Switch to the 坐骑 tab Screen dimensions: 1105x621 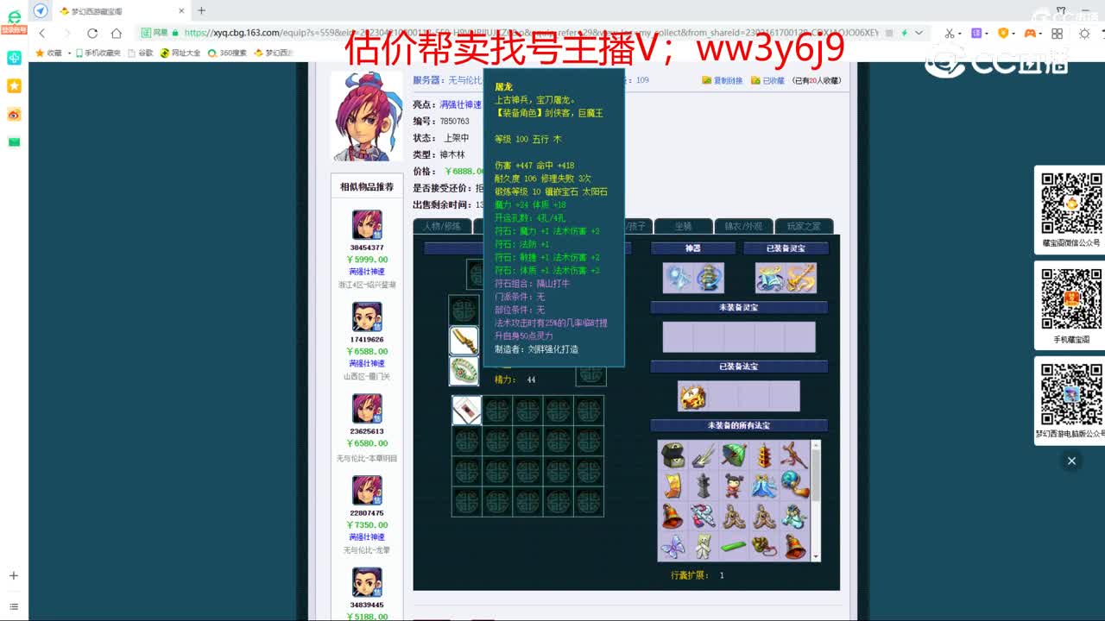pos(685,225)
